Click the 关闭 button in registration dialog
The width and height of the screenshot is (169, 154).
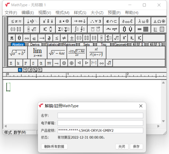point(122,147)
